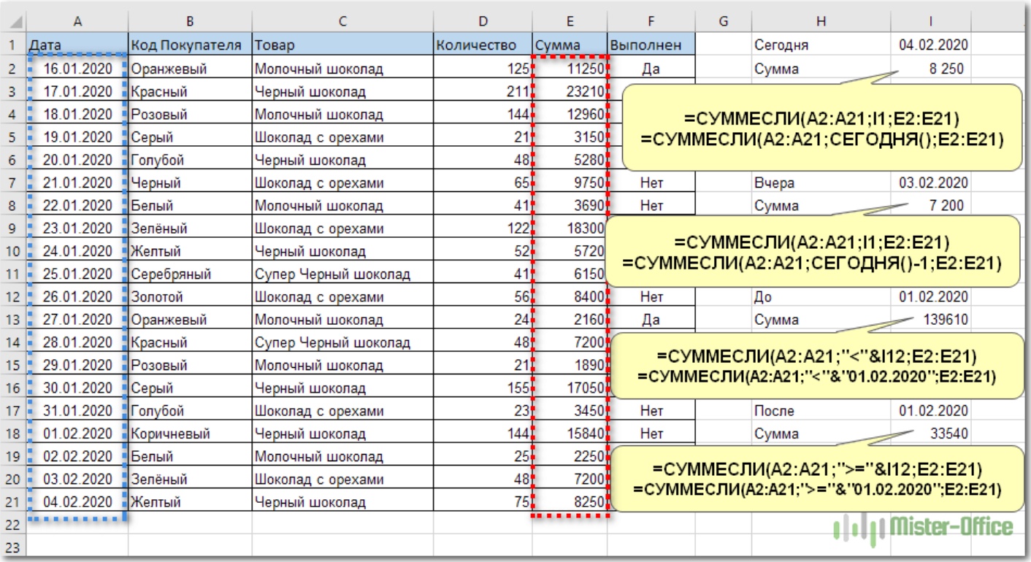The height and width of the screenshot is (562, 1031).
Task: Select quantity cell 125
Action: (x=483, y=69)
